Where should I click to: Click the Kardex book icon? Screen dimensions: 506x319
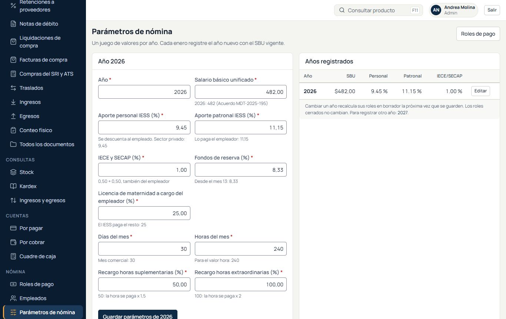click(13, 186)
